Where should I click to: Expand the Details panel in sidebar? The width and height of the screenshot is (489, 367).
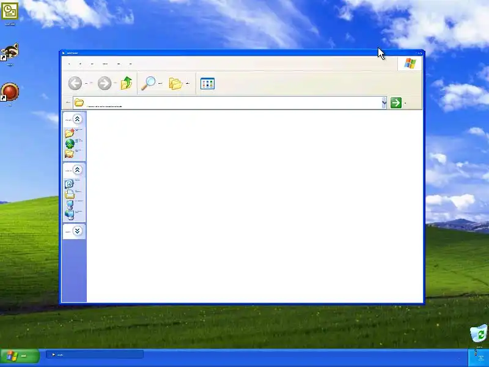click(77, 231)
